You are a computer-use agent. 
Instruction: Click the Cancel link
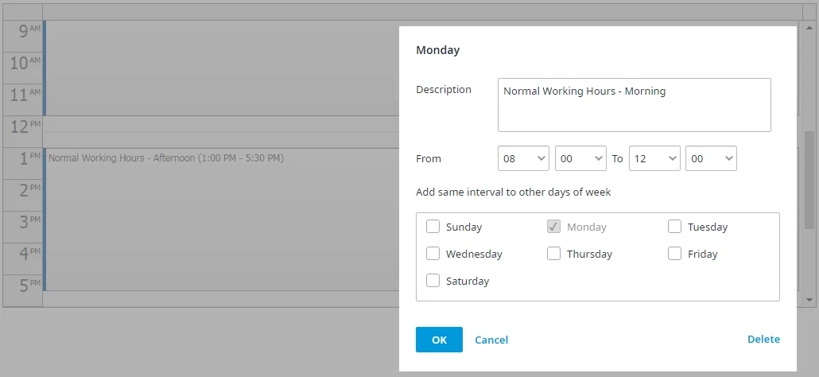pyautogui.click(x=491, y=340)
